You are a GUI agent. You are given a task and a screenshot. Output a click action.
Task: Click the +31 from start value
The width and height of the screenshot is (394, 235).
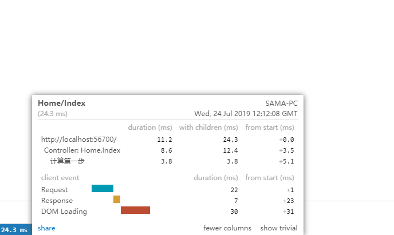coord(288,212)
